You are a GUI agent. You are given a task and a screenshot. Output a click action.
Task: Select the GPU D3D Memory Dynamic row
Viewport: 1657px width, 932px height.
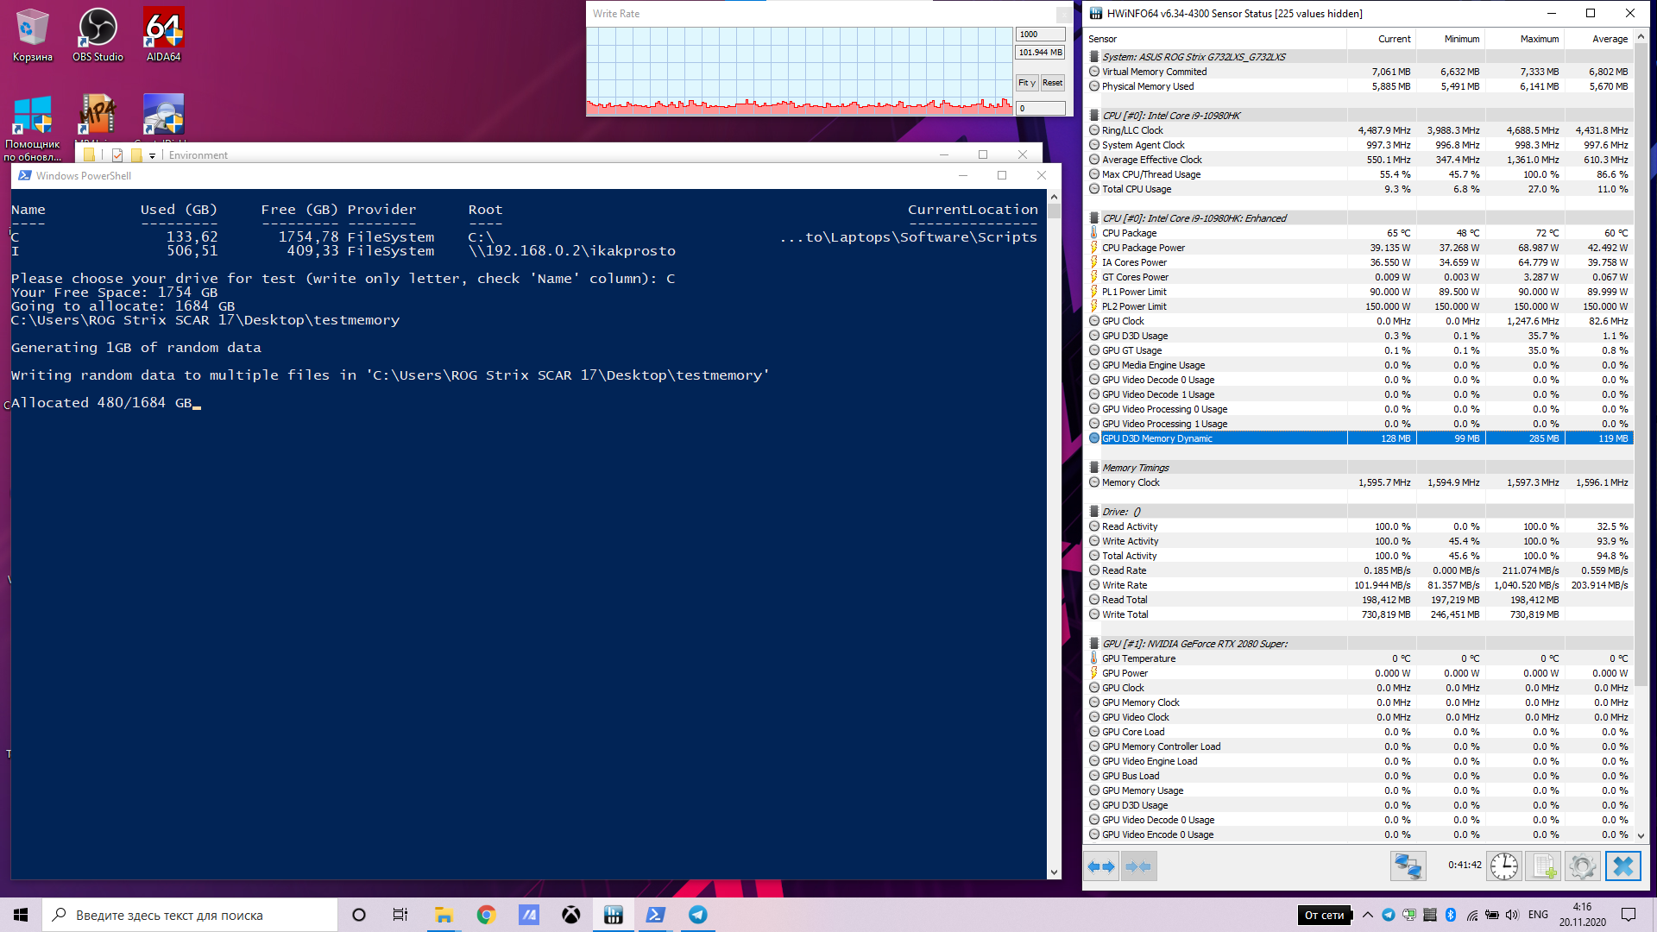pyautogui.click(x=1358, y=438)
